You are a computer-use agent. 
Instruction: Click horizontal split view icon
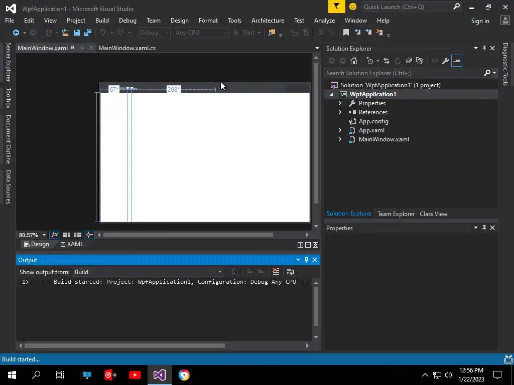[308, 245]
